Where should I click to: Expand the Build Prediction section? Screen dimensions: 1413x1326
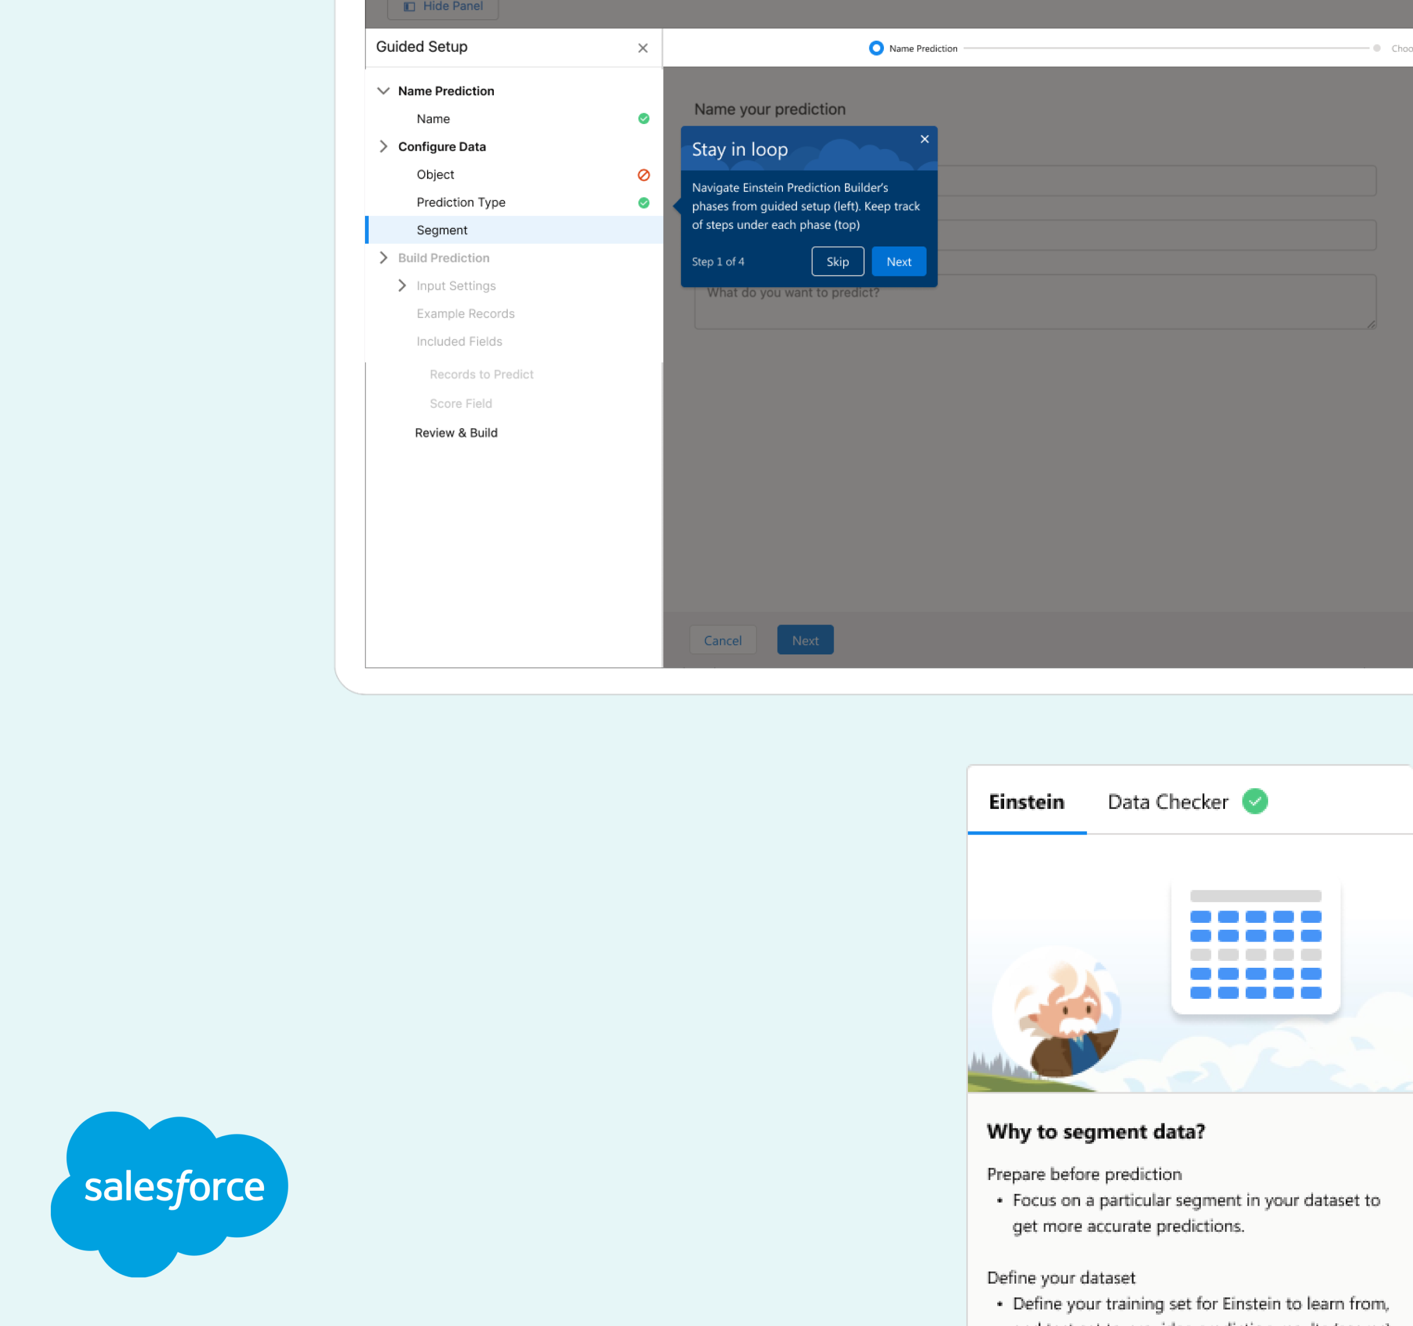point(384,257)
